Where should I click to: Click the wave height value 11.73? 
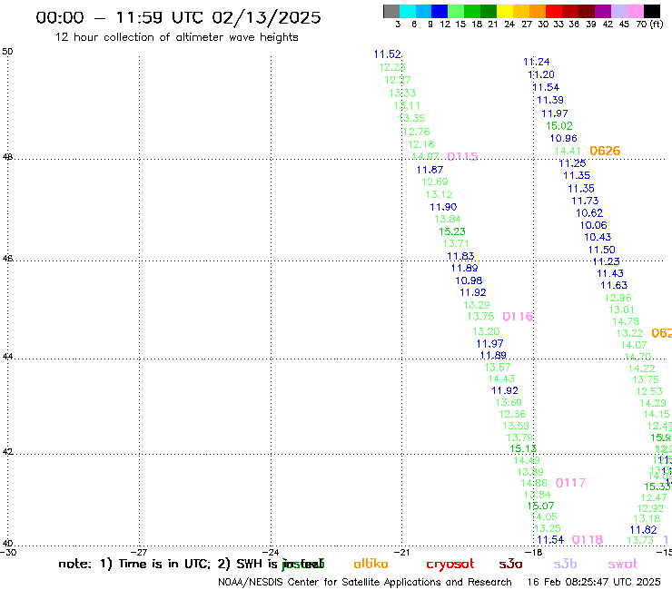585,201
